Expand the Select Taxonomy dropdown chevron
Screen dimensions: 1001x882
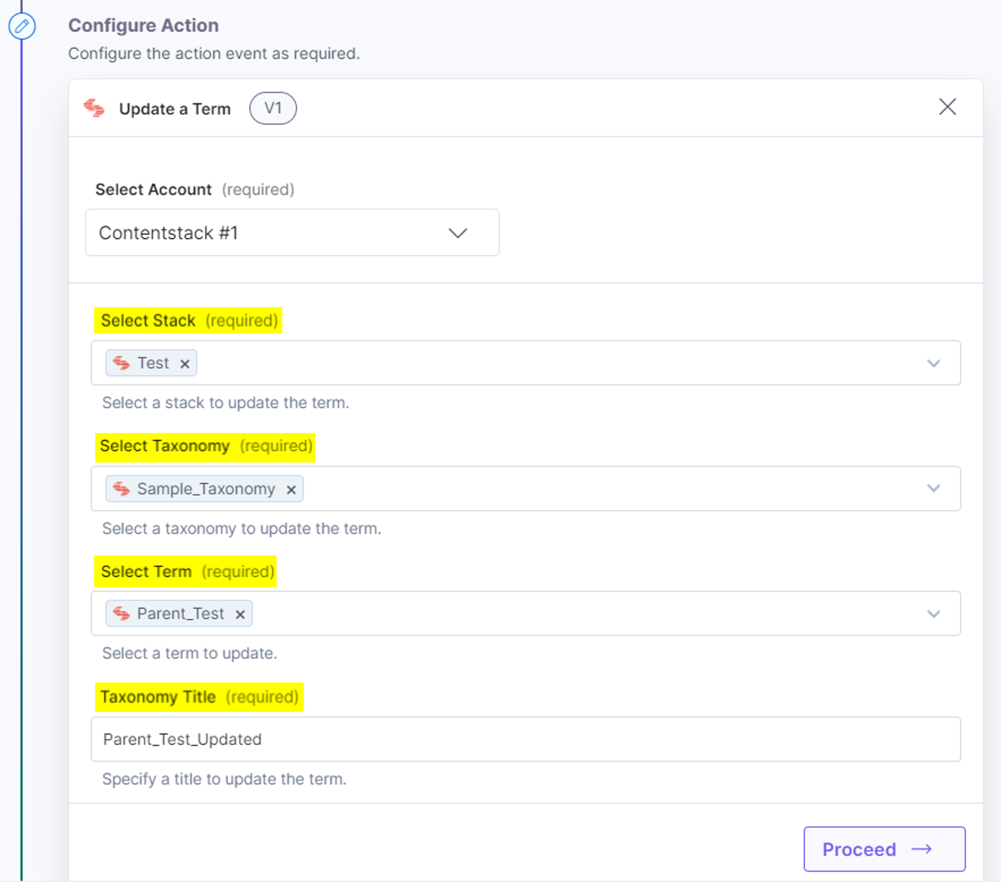[x=933, y=488]
